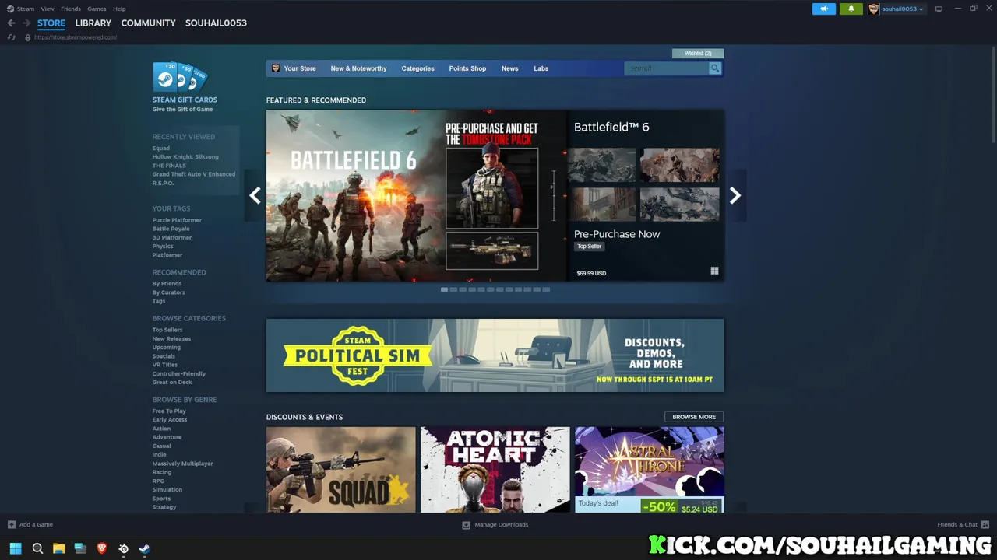Image resolution: width=997 pixels, height=560 pixels.
Task: Open the Friends menu
Action: point(71,9)
